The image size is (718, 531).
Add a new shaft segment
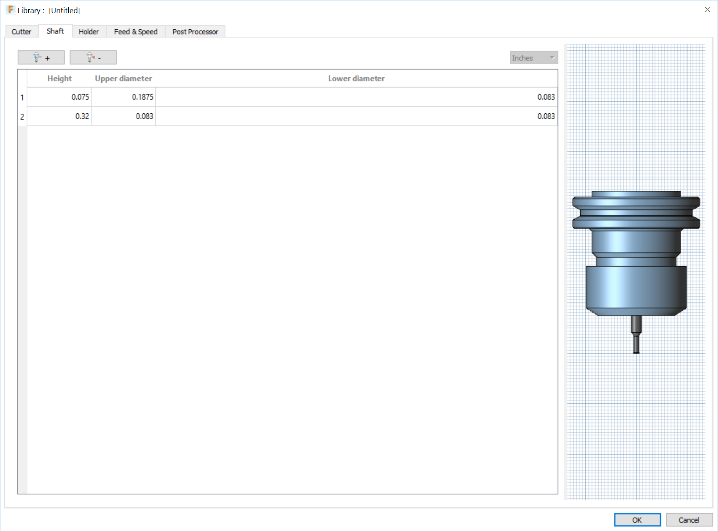pyautogui.click(x=41, y=57)
